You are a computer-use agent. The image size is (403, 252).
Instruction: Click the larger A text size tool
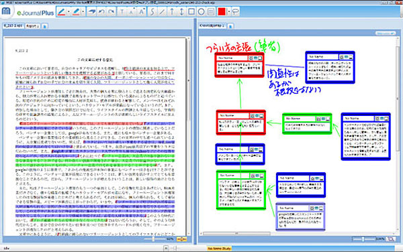click(x=142, y=12)
